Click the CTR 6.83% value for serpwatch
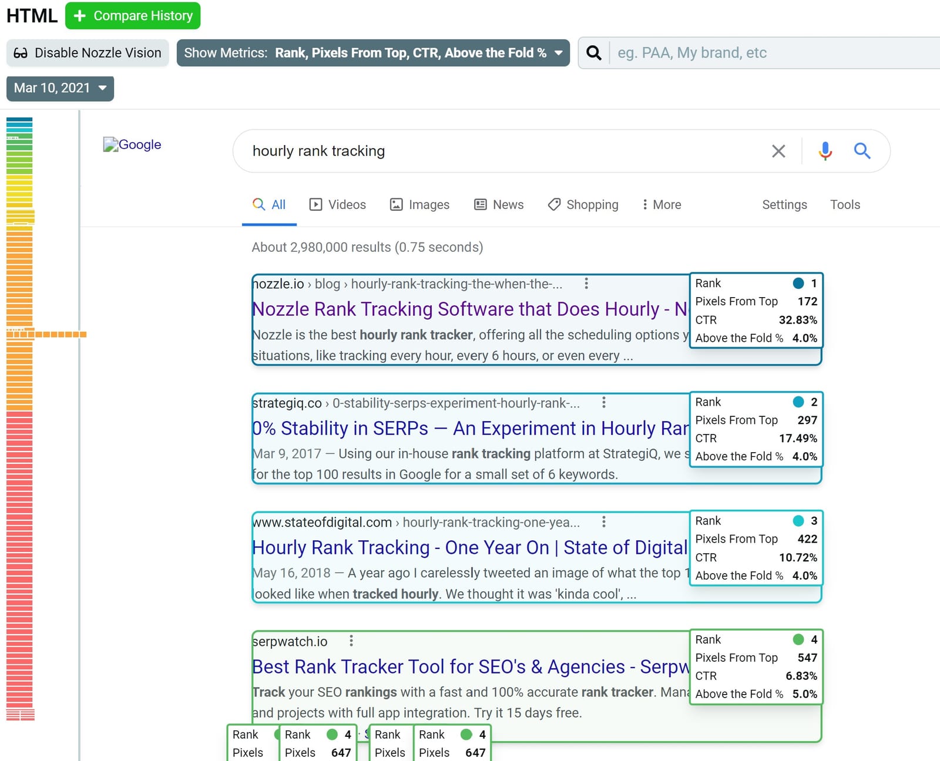The height and width of the screenshot is (761, 940). 801,676
